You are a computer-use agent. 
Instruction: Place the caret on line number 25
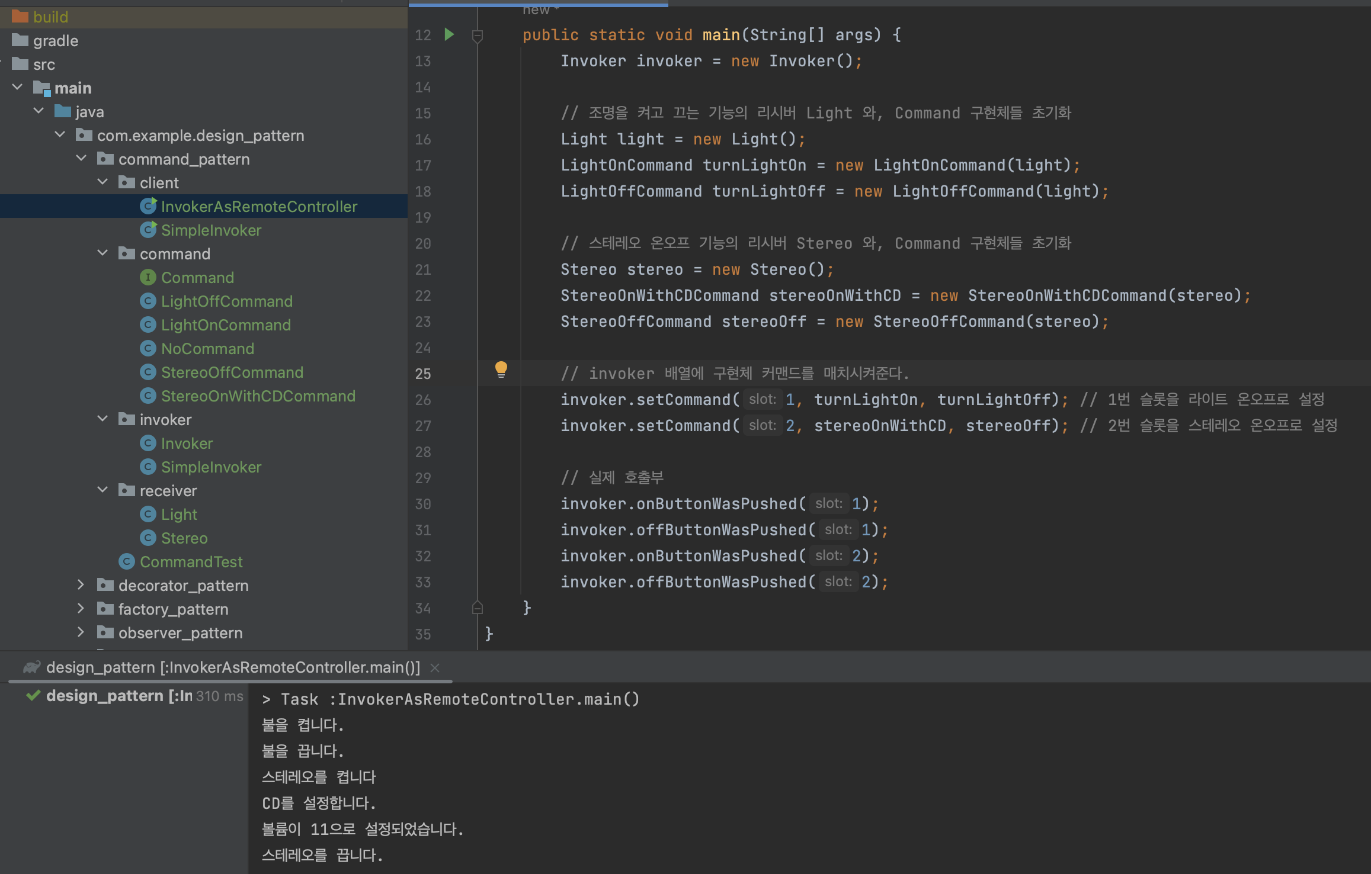[423, 374]
